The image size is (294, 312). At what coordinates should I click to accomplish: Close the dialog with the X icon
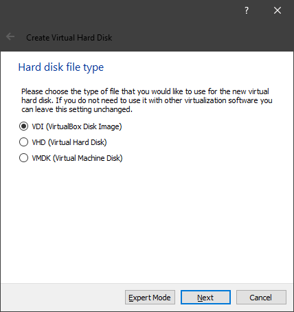coord(278,10)
